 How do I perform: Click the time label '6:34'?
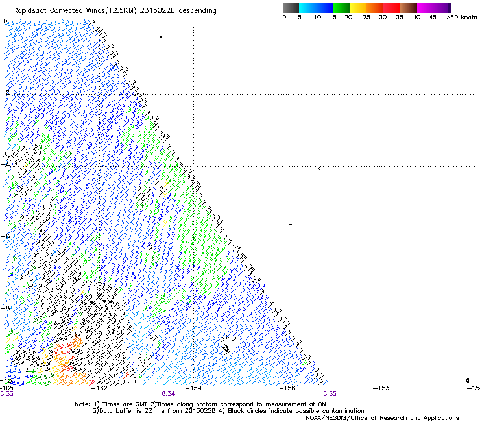coord(169,394)
